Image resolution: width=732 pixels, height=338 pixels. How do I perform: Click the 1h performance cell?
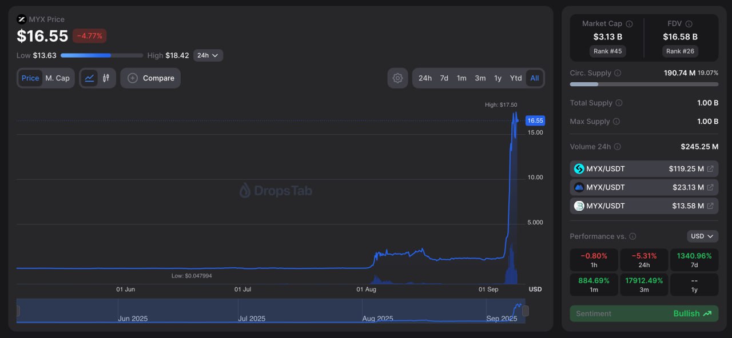594,260
